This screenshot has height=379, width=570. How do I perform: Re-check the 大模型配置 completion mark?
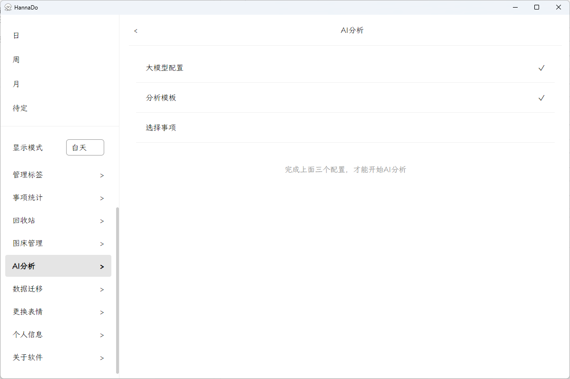[x=541, y=68]
